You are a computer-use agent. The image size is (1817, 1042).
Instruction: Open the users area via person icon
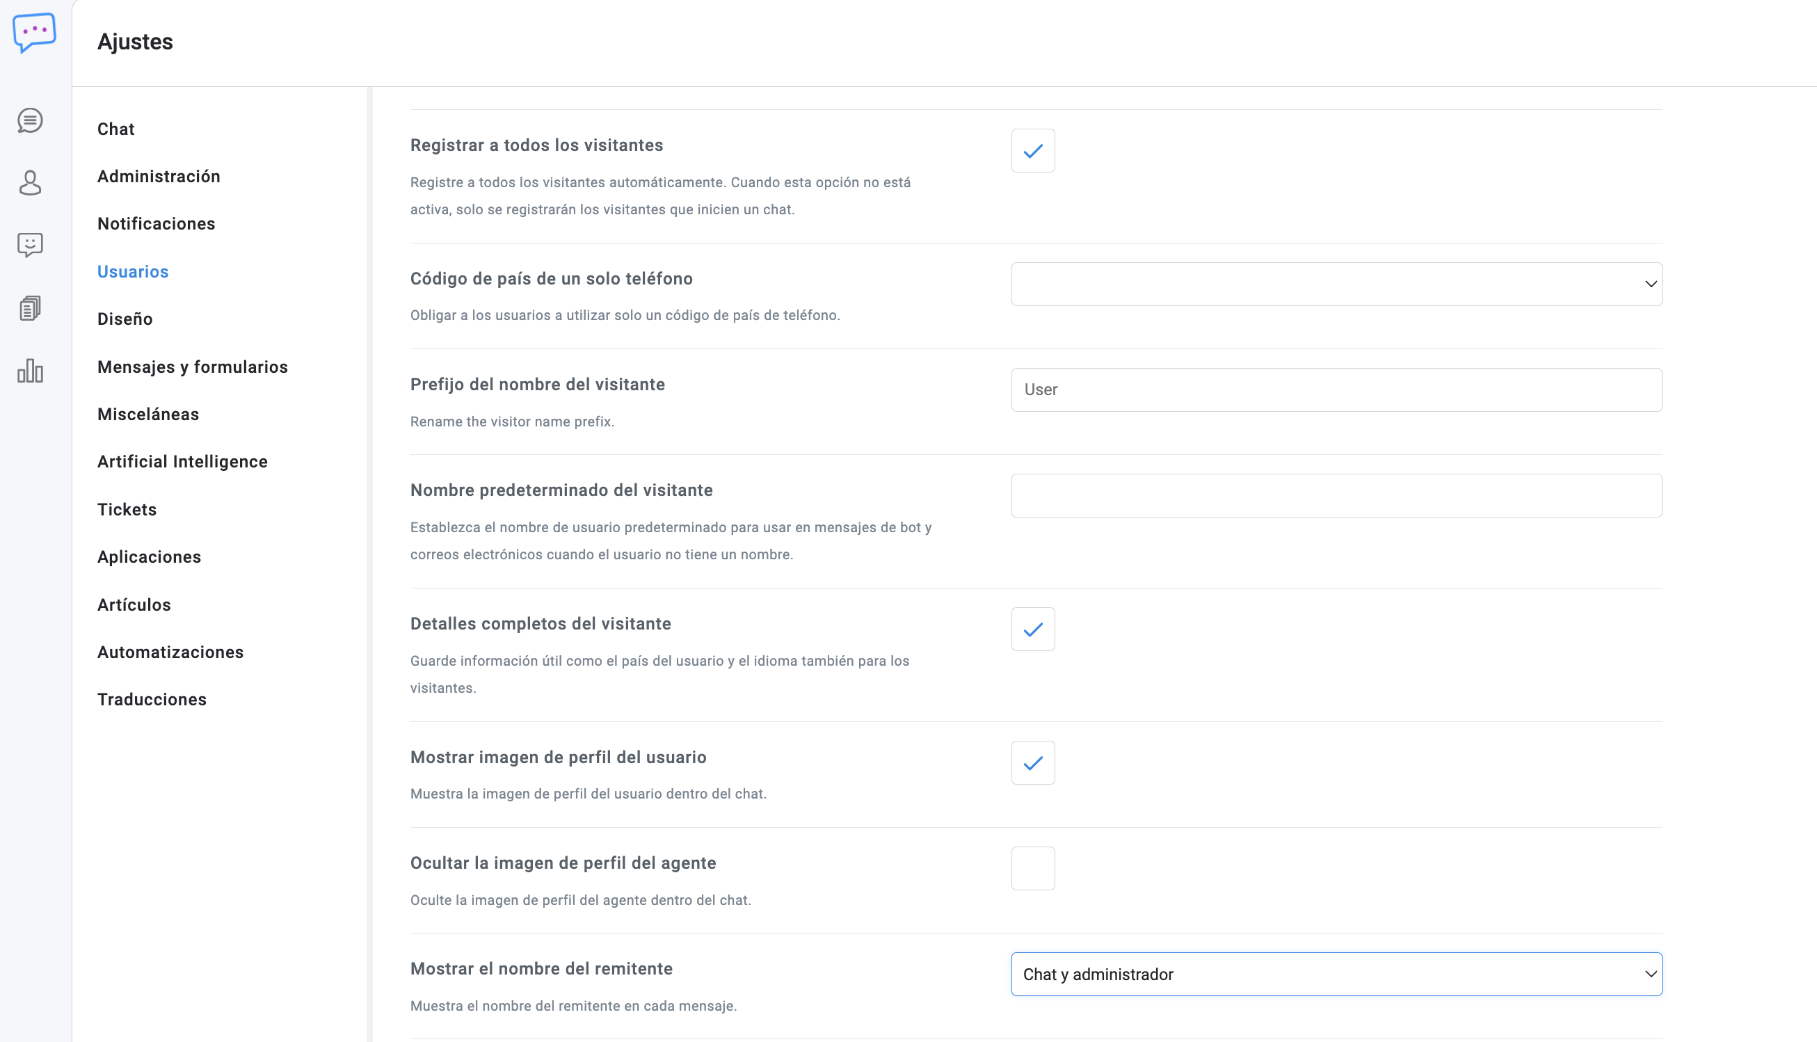click(30, 182)
